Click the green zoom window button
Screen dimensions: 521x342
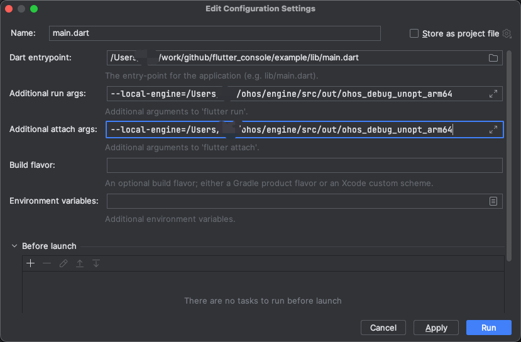[34, 9]
